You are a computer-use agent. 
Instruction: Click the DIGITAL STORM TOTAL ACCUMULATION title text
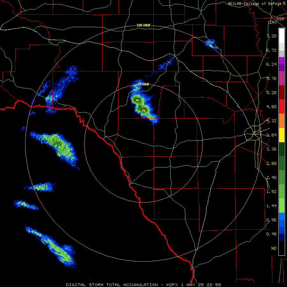[112, 285]
